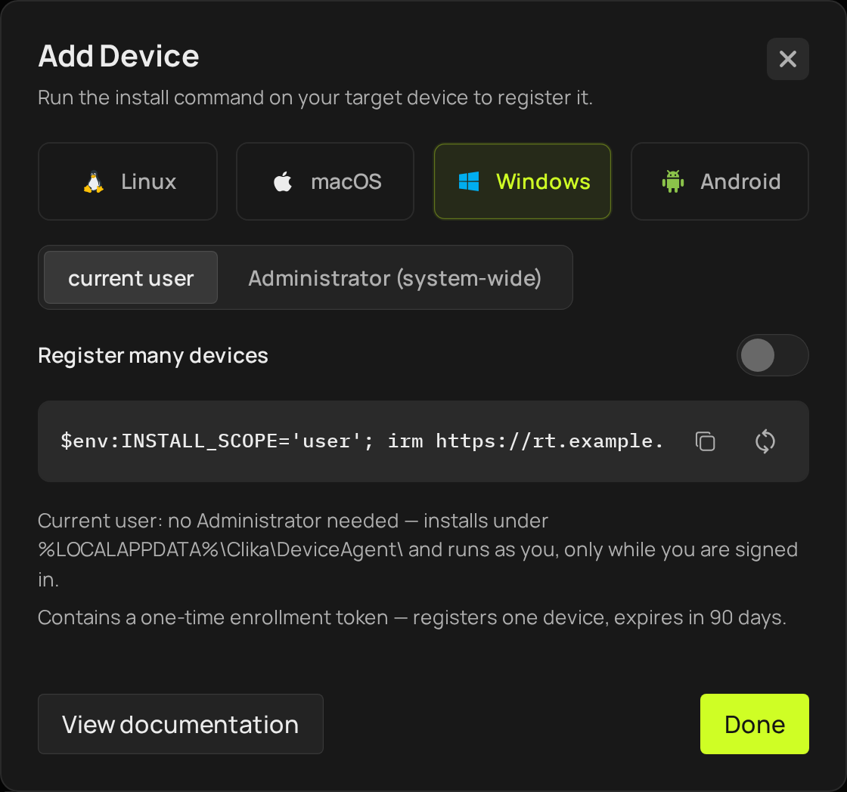
Task: Regenerate the enrollment token command
Action: coord(765,441)
